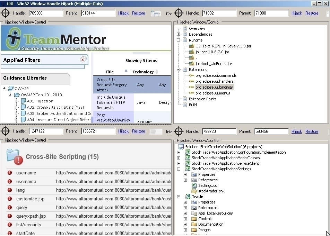330x236 pixels.
Task: Click the red close icon on Applied Filters
Action: (82, 60)
